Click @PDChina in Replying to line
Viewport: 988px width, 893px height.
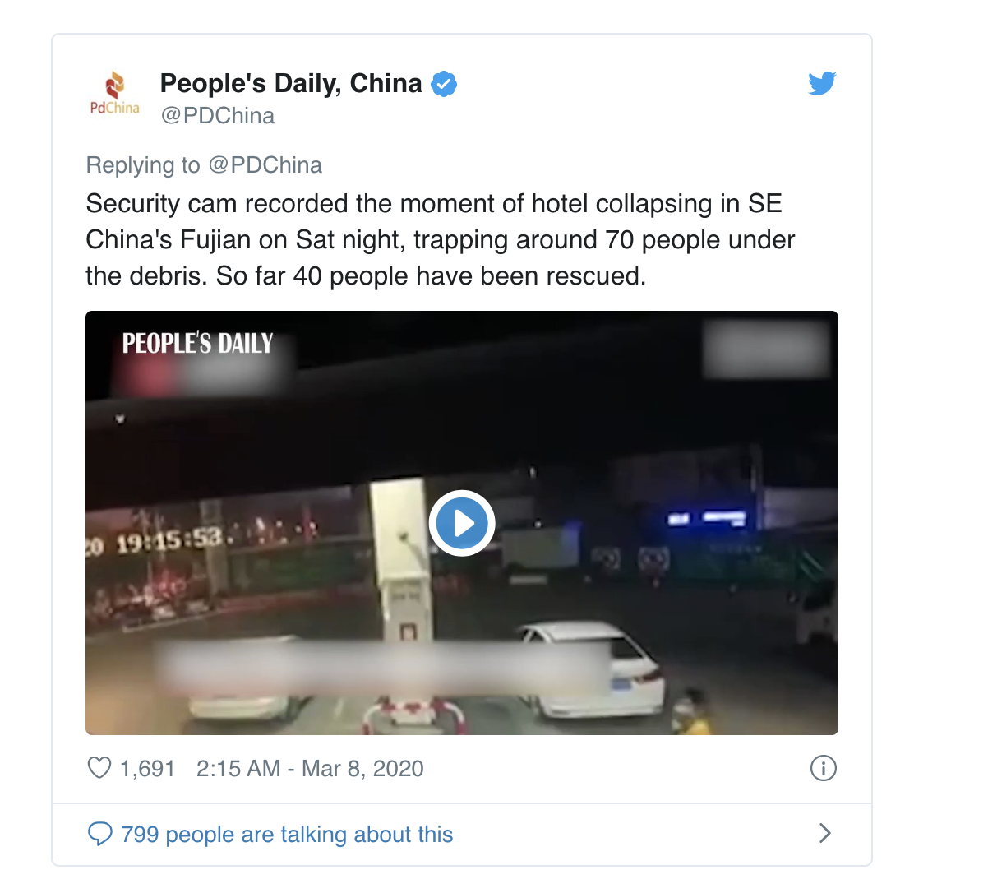265,165
